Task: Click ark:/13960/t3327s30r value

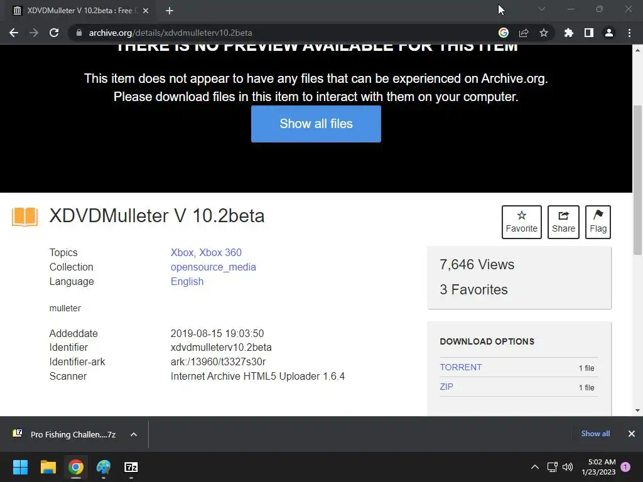Action: coord(218,361)
